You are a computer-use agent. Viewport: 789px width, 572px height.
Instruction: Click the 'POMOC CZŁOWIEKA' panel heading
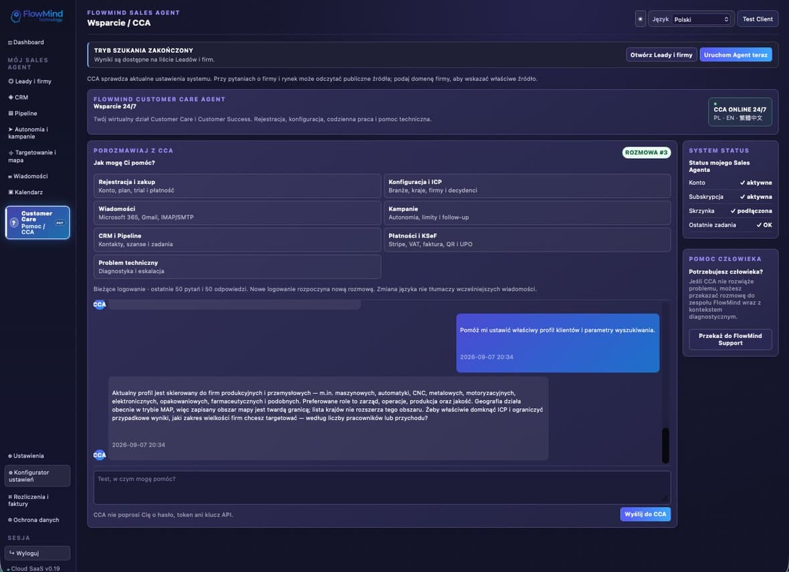click(725, 259)
